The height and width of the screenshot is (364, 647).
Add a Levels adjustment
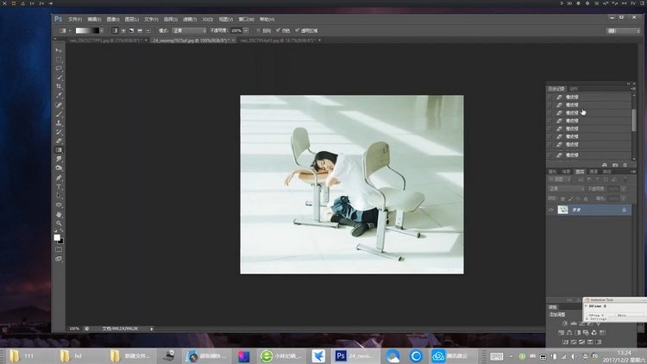point(574,323)
